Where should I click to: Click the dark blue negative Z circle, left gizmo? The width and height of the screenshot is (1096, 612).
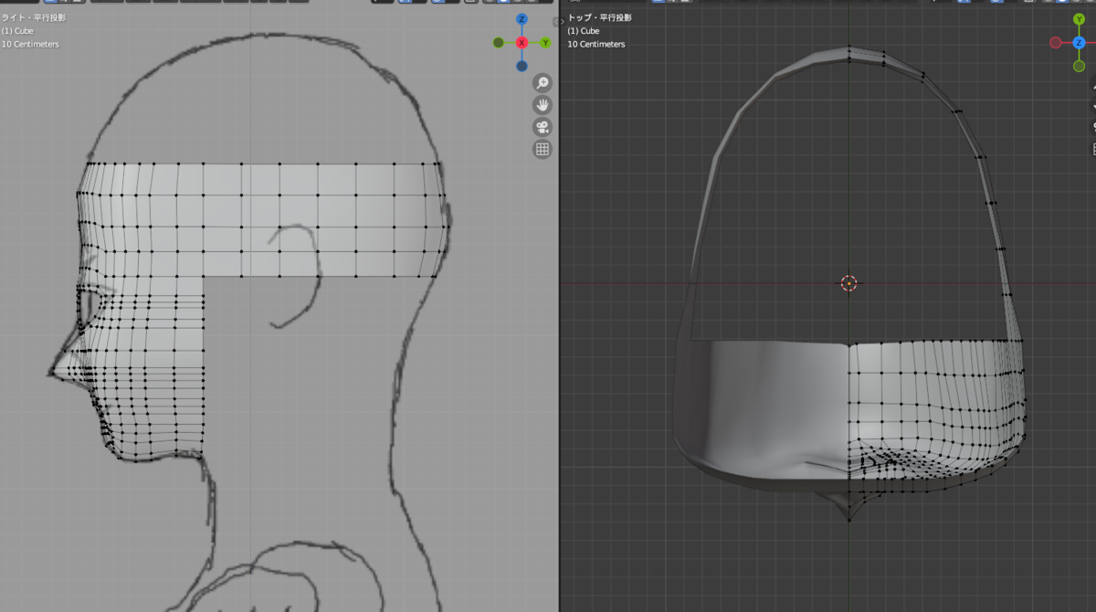point(522,66)
